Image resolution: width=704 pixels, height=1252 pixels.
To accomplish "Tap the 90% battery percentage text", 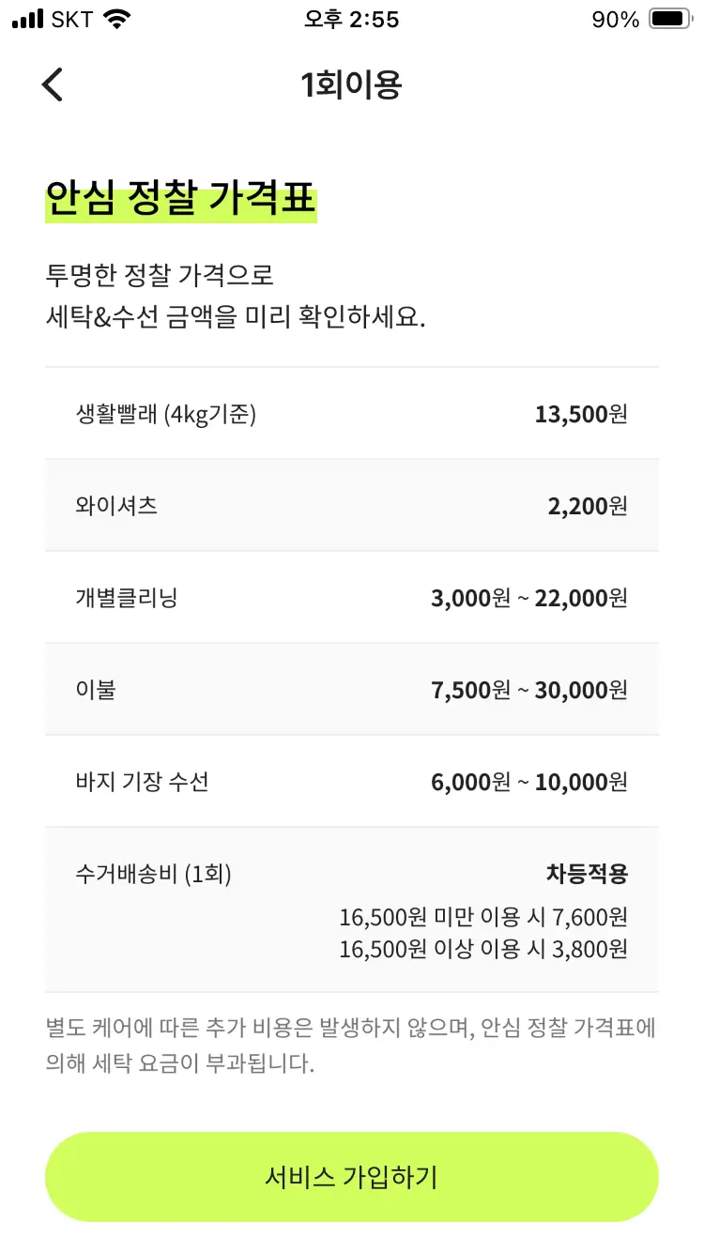I will pos(615,20).
